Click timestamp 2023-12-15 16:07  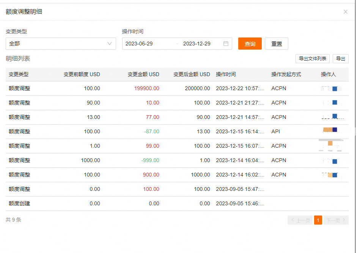[x=240, y=146]
